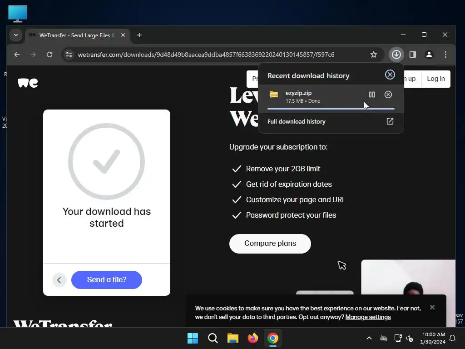Click the Log in button

[x=435, y=79]
